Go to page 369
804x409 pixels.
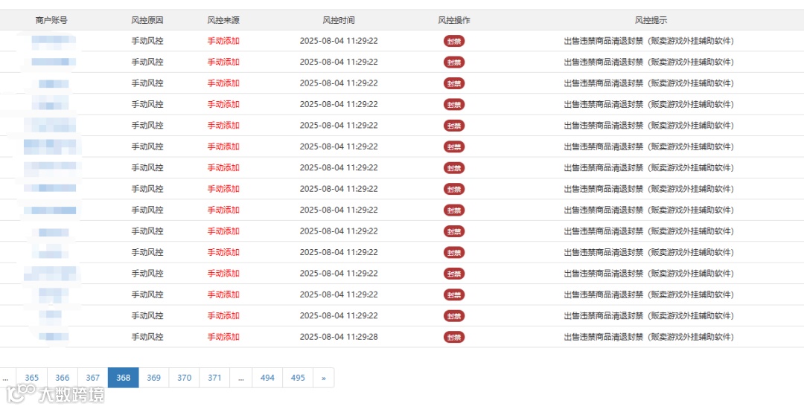pos(154,378)
